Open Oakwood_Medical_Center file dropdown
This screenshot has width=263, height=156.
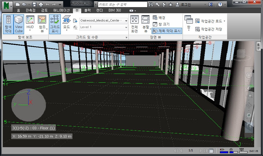tap(104, 21)
